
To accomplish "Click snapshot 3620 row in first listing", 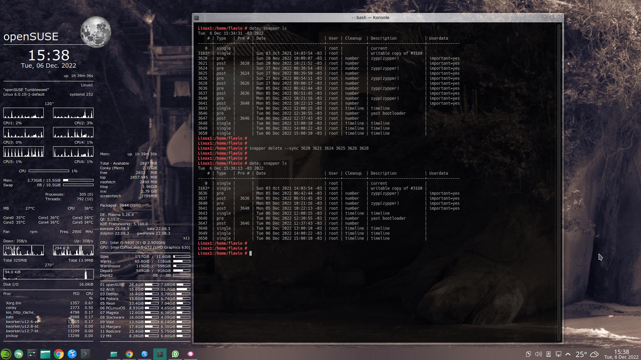I will 329,58.
